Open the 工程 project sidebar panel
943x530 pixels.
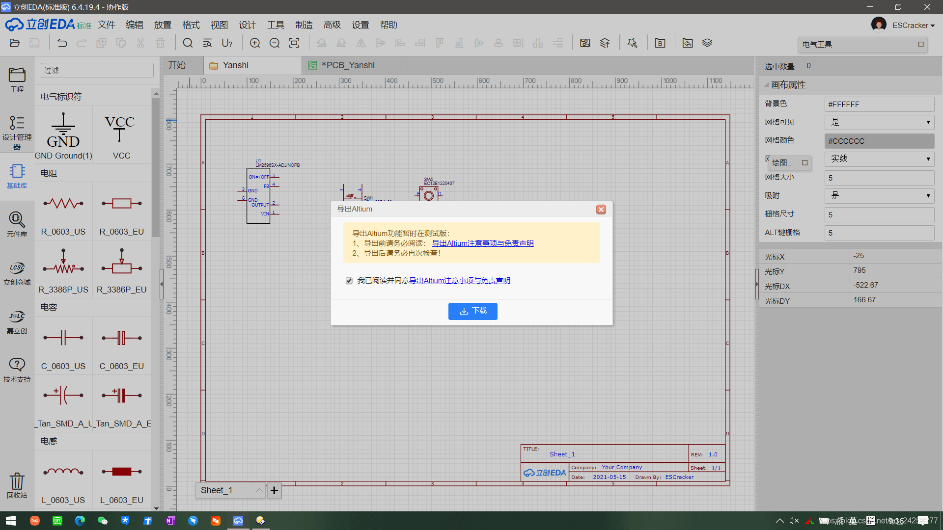point(17,80)
